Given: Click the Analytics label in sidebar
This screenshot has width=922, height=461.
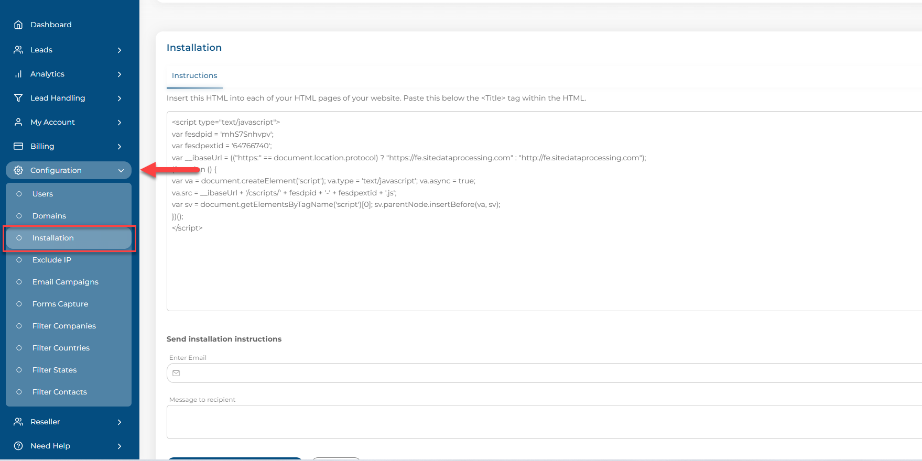Looking at the screenshot, I should [x=47, y=74].
